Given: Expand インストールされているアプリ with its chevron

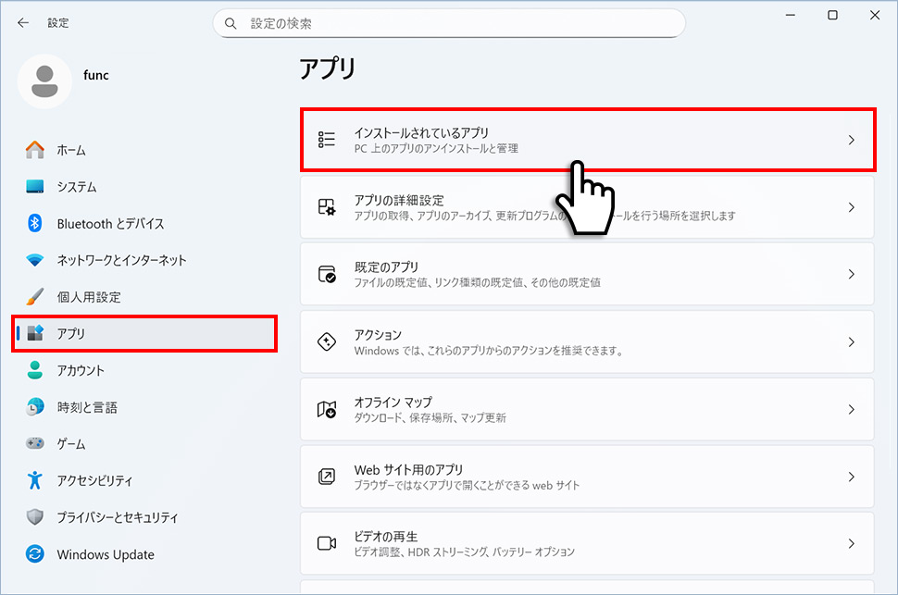Looking at the screenshot, I should pos(851,140).
